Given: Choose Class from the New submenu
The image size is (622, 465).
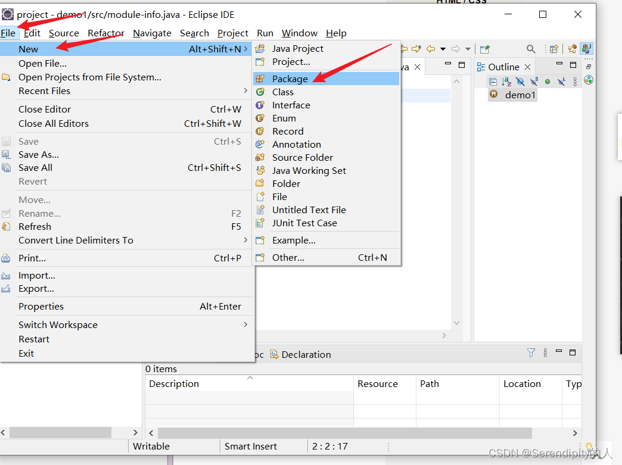Looking at the screenshot, I should point(326,92).
